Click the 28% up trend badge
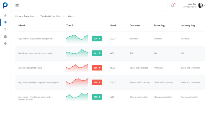This screenshot has height=118, width=210. pyautogui.click(x=97, y=97)
